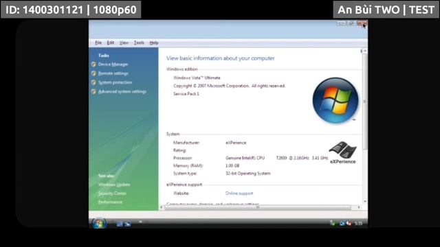Open the Windows Update link

pos(114,185)
